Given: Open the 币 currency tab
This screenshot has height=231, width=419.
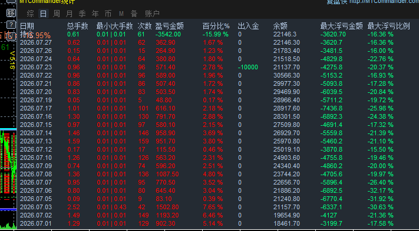Looking at the screenshot, I should (x=108, y=14).
